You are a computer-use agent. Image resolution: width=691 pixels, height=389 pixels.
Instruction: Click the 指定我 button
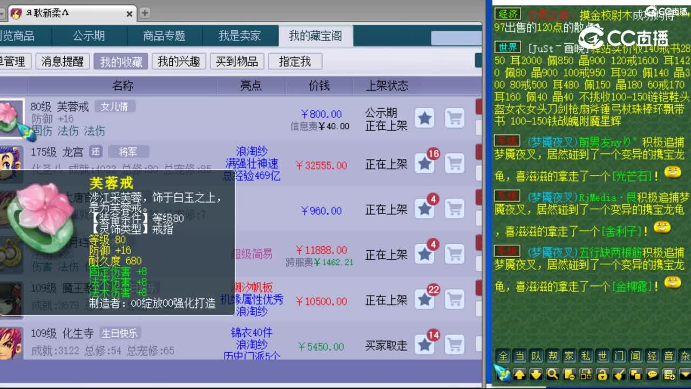(x=295, y=61)
